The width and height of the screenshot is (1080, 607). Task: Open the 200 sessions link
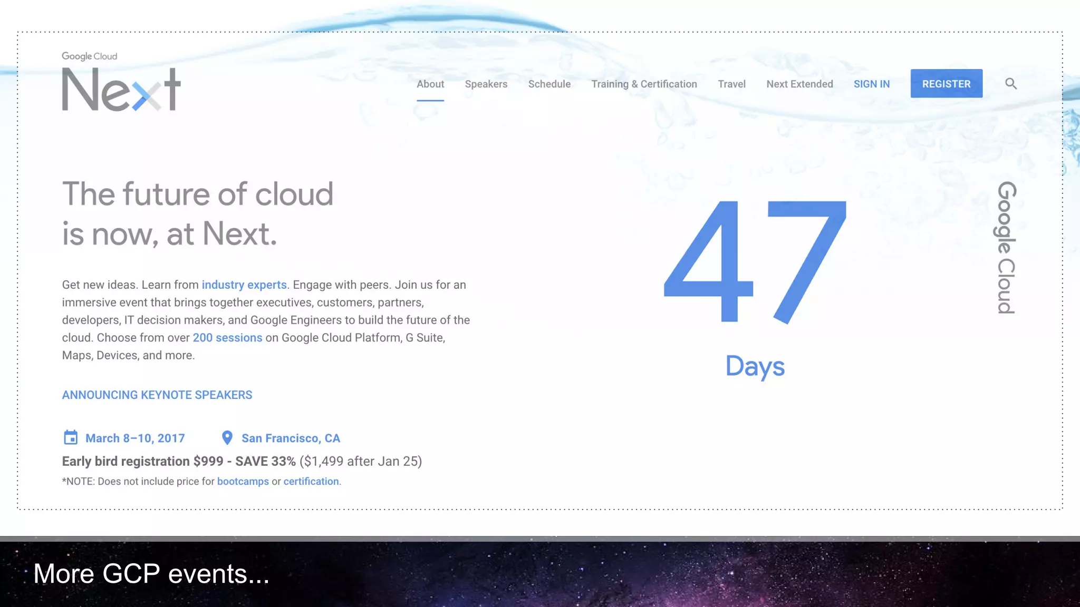pos(227,338)
